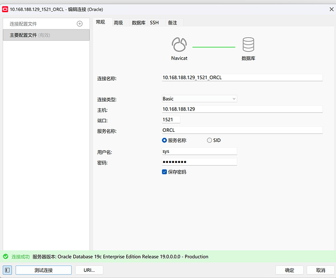
Task: Click the 密码 password field
Action: 200,162
